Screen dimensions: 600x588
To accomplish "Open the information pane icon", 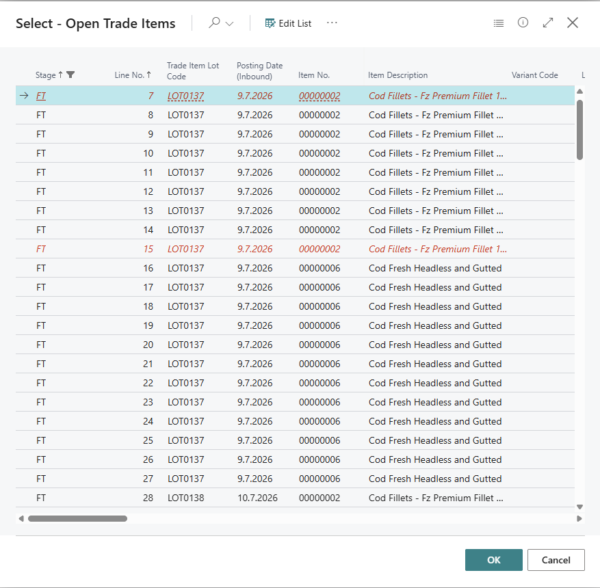I will pyautogui.click(x=523, y=23).
